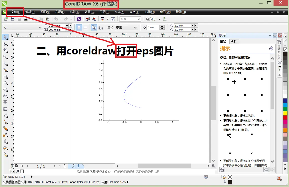Select the Smart Fill tool
This screenshot has width=289, height=187.
[5, 70]
